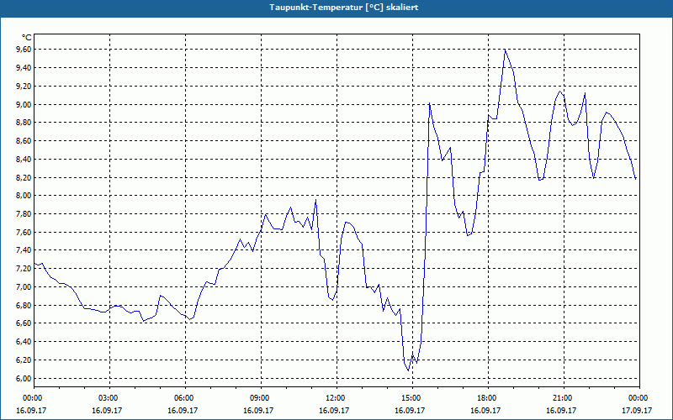Select the y-axis value '9,00'
This screenshot has width=673, height=420.
tap(24, 104)
